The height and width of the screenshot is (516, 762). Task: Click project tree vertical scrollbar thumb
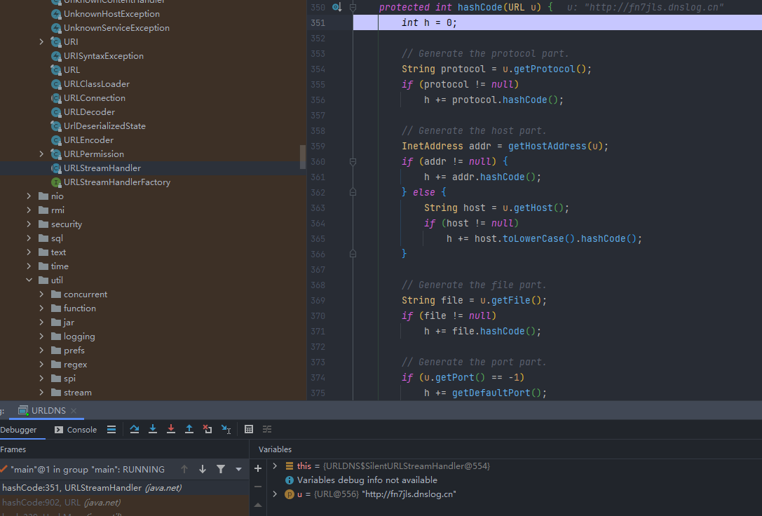pos(303,156)
